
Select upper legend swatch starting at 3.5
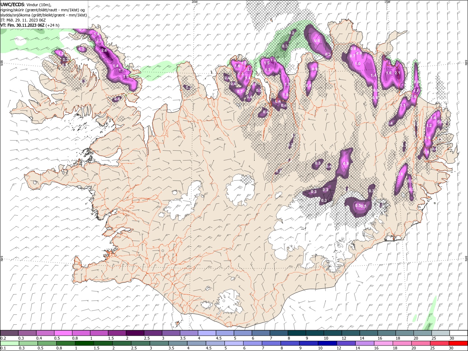coord(189,333)
